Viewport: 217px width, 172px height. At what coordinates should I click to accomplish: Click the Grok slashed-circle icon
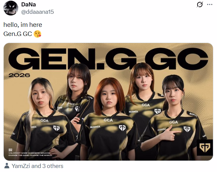pos(200,5)
